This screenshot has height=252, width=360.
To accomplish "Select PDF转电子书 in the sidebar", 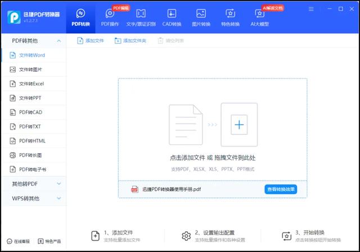I will (34, 169).
